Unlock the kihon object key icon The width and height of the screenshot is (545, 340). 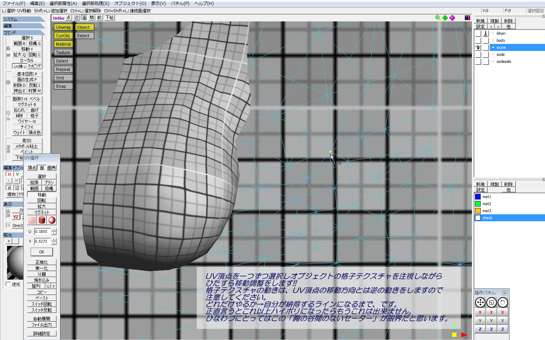(x=486, y=33)
